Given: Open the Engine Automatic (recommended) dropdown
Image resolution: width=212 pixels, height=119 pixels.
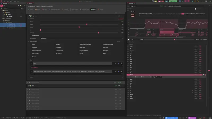Looking at the screenshot, I should pos(186,6).
